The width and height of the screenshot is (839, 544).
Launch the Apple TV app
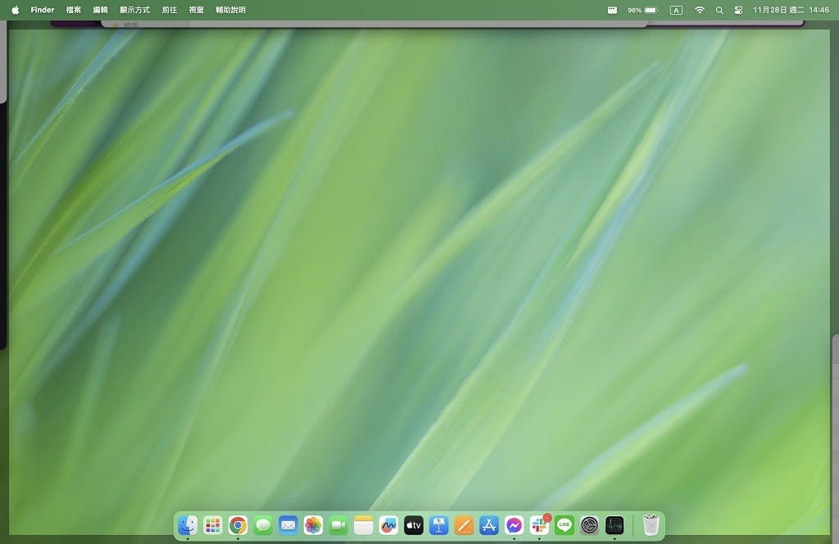[414, 525]
